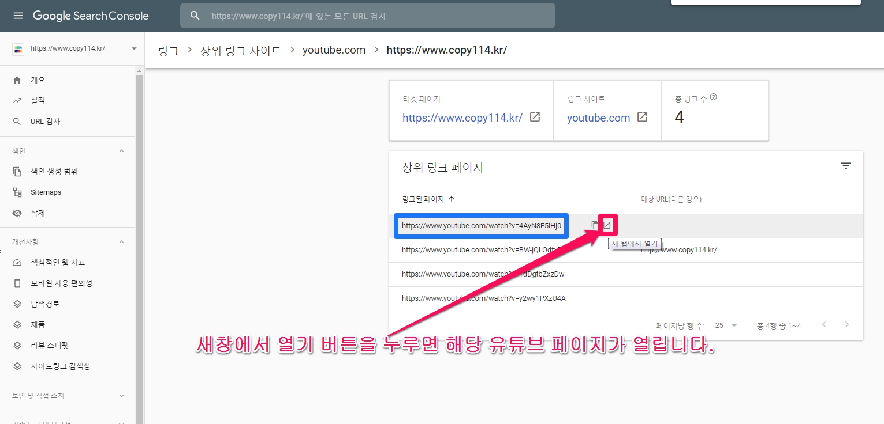
Task: Open youtube.com link site external icon
Action: click(x=642, y=118)
